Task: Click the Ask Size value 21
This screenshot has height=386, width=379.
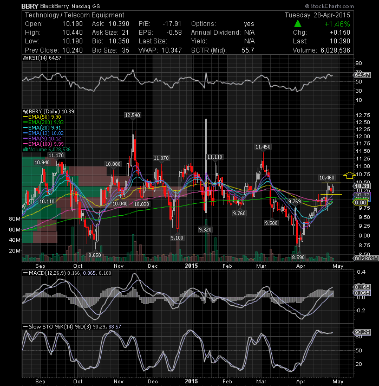Action: (x=126, y=33)
